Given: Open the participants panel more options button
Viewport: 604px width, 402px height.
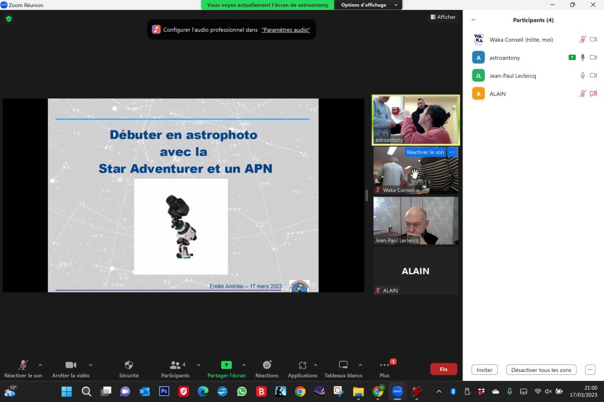Looking at the screenshot, I should pyautogui.click(x=590, y=370).
